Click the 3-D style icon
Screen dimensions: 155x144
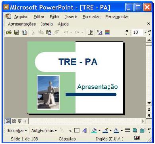point(143,130)
